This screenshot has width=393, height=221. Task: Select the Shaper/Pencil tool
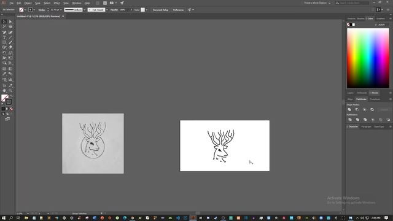pyautogui.click(x=4, y=47)
